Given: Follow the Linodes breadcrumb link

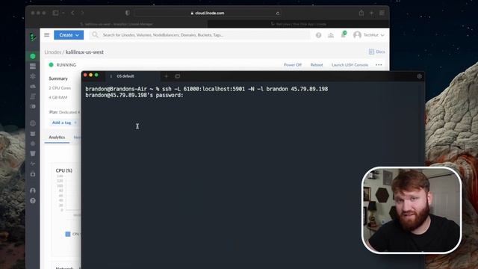Looking at the screenshot, I should tap(53, 52).
